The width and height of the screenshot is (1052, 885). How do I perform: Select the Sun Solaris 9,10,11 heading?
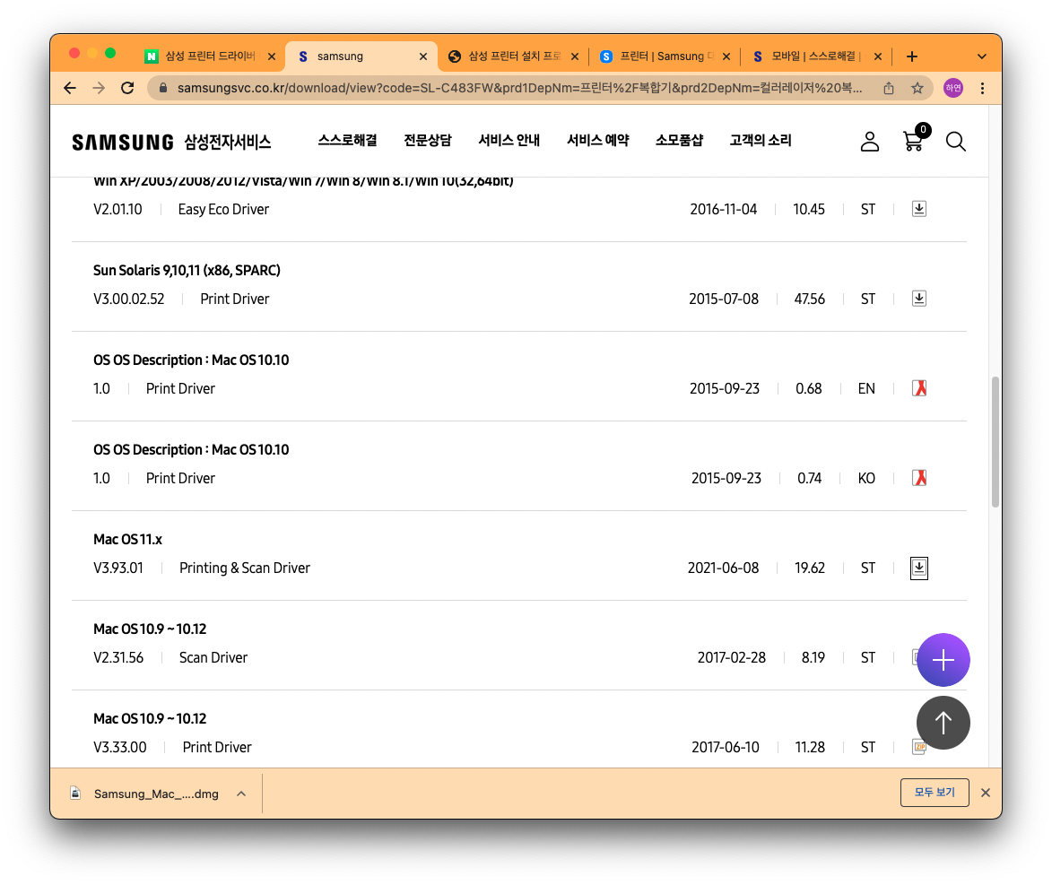[x=187, y=270]
